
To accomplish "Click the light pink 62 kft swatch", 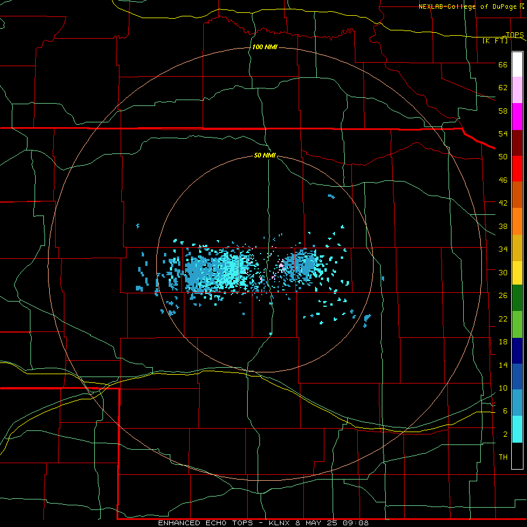I will point(517,90).
